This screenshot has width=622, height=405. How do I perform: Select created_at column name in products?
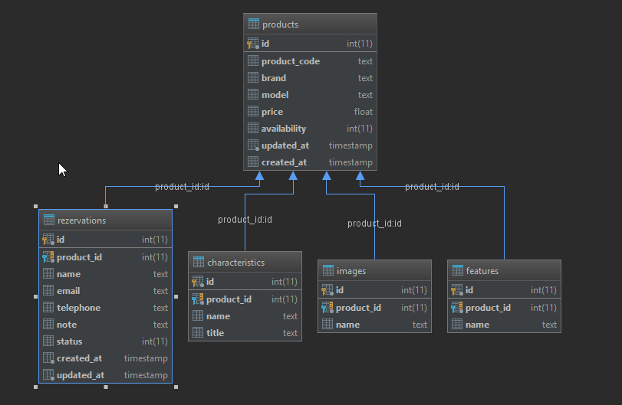tap(284, 162)
